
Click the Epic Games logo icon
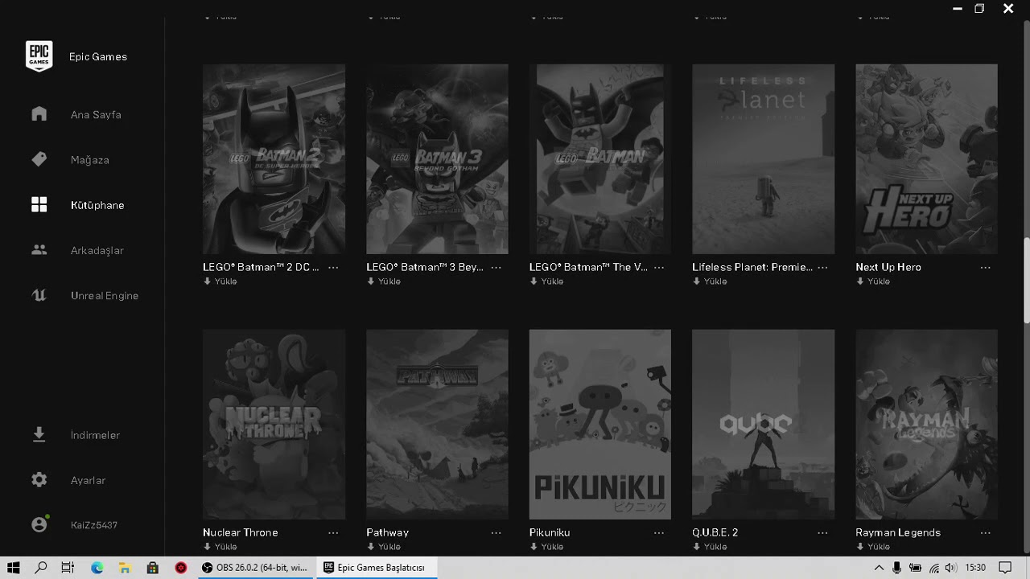coord(39,56)
